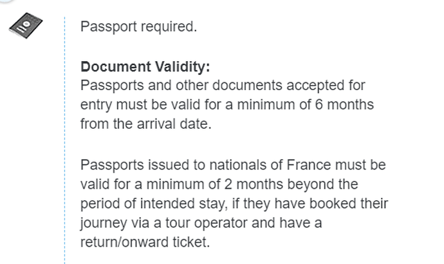This screenshot has width=444, height=264.
Task: Click the line 'Passports and other documents accepted for'
Action: (223, 85)
